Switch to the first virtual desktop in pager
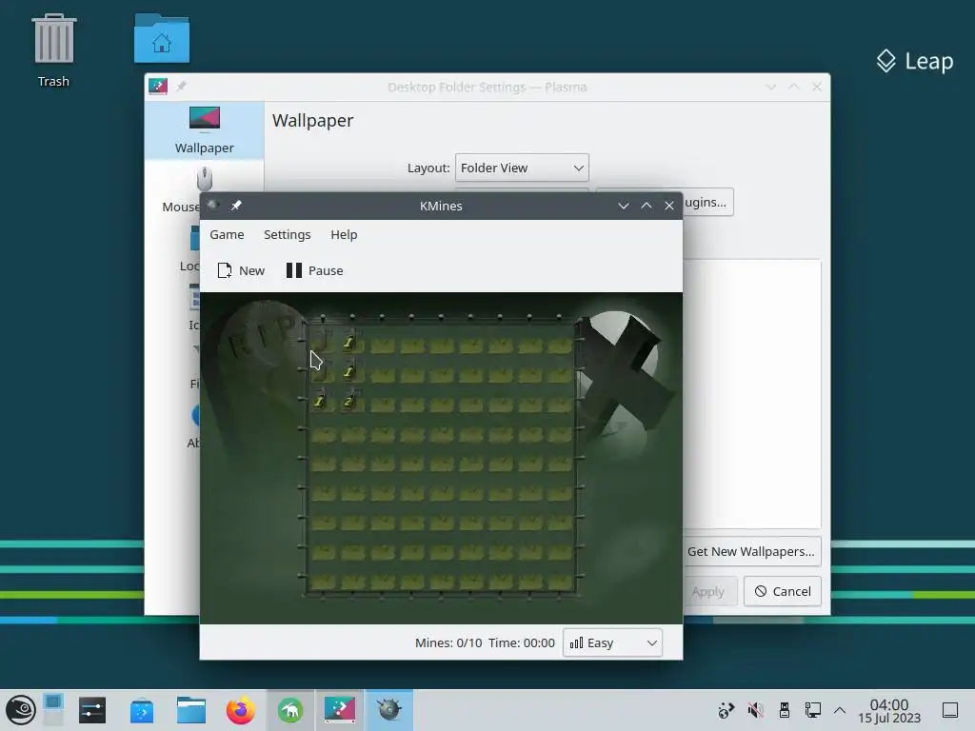This screenshot has width=975, height=731. (53, 701)
